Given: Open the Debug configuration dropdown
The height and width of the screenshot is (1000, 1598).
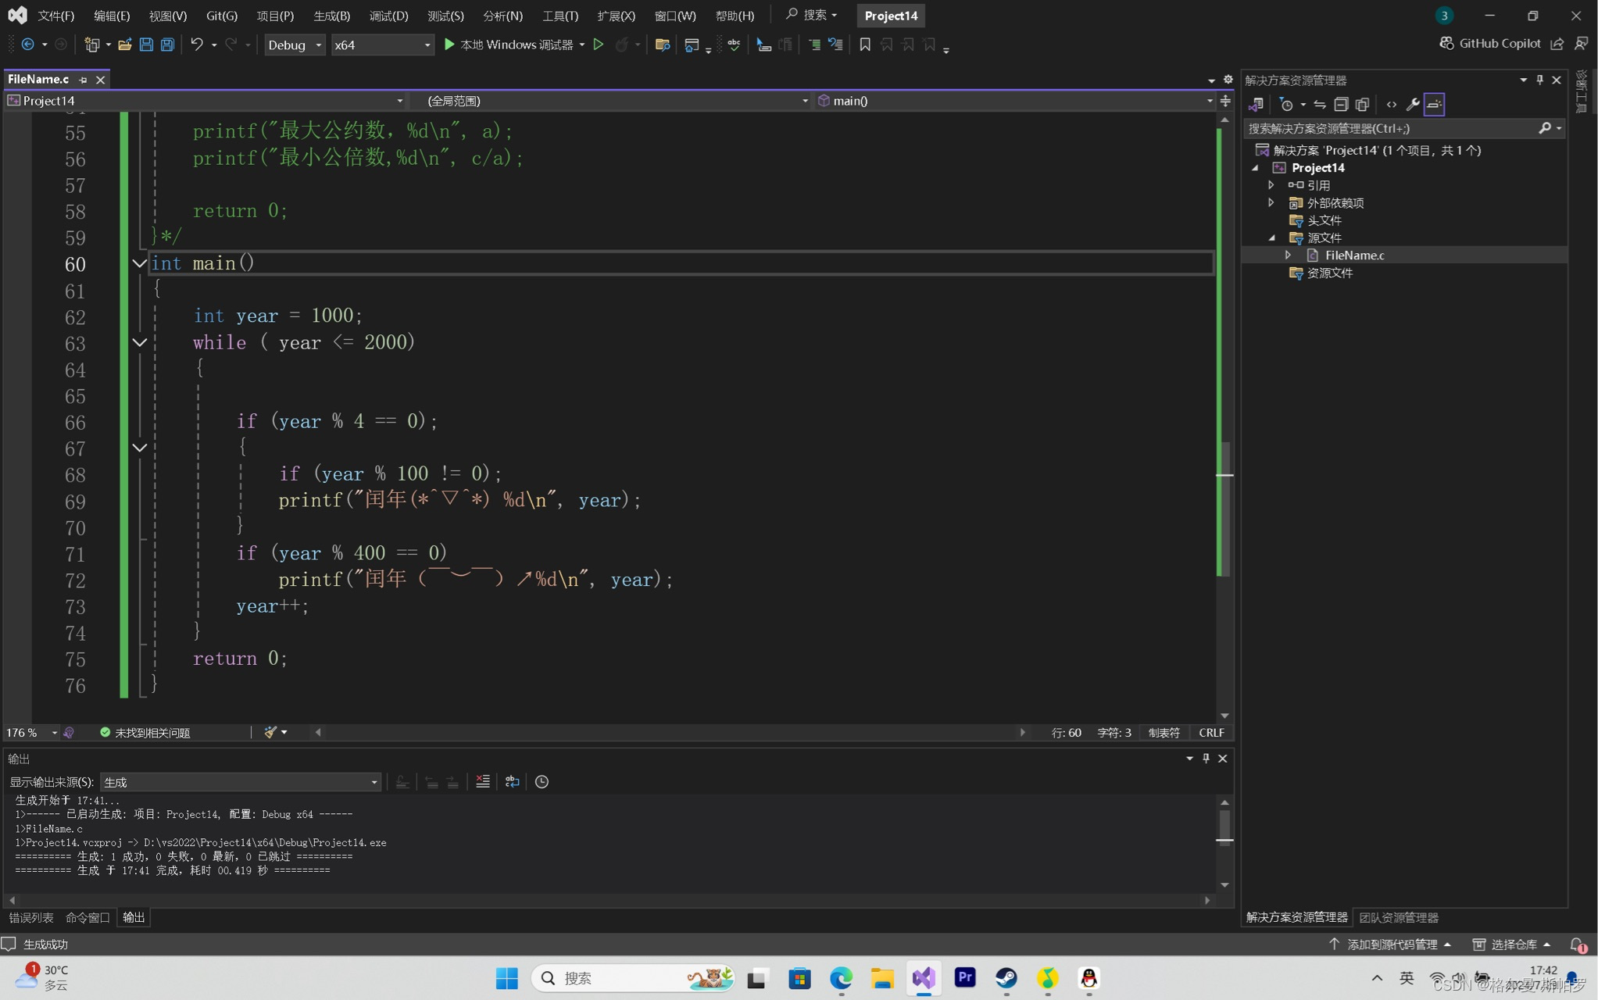Looking at the screenshot, I should click(x=295, y=45).
